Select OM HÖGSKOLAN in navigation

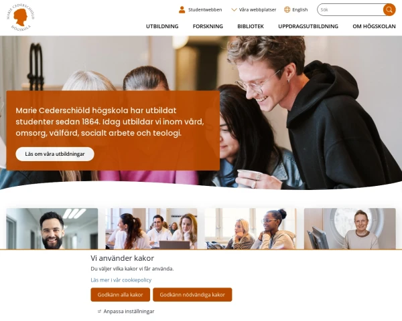pyautogui.click(x=374, y=26)
